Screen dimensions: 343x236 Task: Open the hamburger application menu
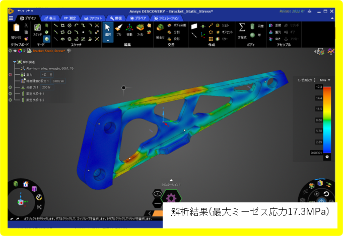point(11,18)
